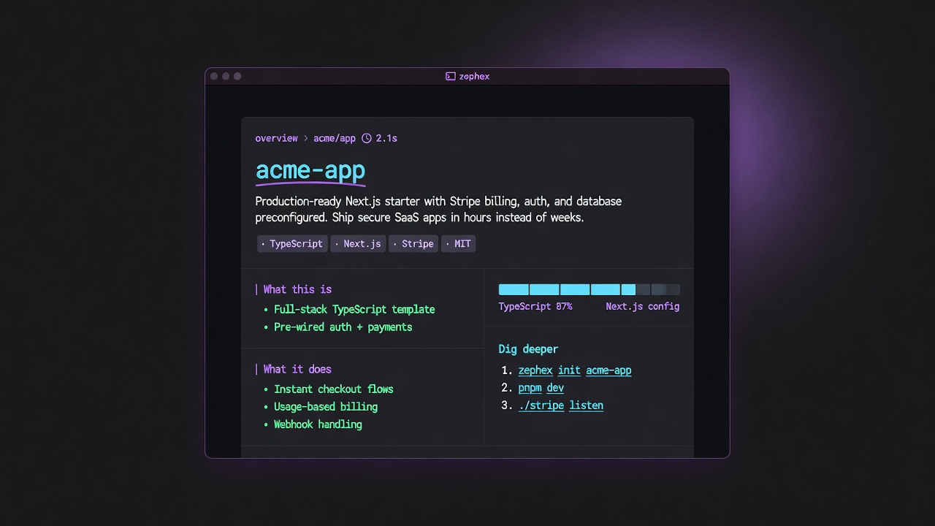Image resolution: width=935 pixels, height=526 pixels.
Task: Click the breadcrumb chevron after overview
Action: click(x=306, y=138)
